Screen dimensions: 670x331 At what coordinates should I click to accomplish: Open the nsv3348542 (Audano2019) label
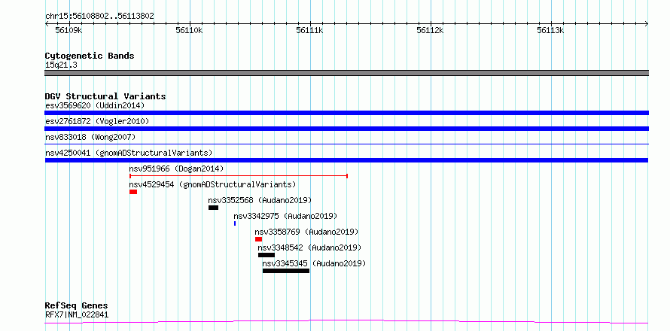(309, 247)
